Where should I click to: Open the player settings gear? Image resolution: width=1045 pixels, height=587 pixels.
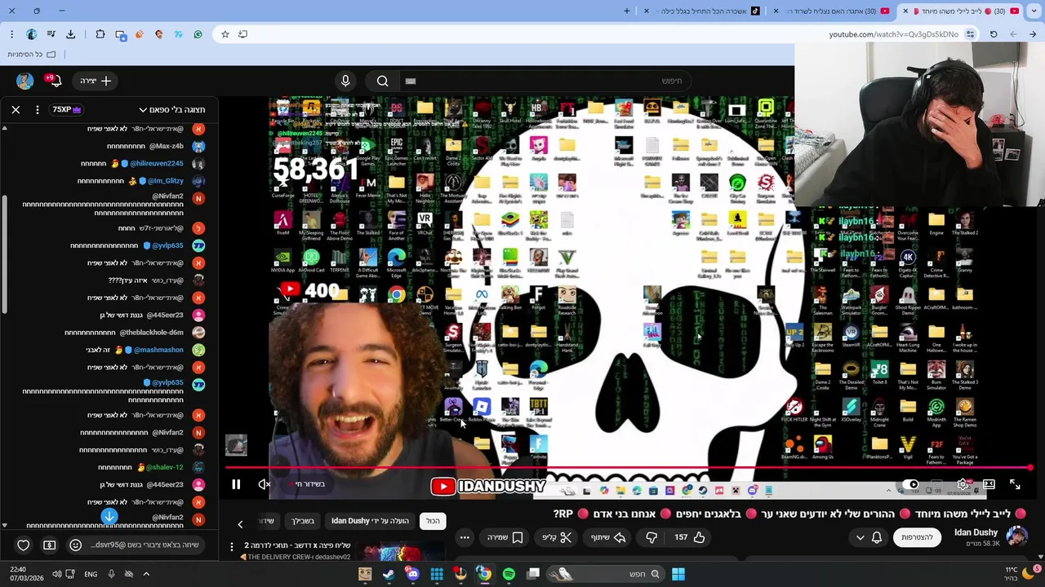pos(963,484)
